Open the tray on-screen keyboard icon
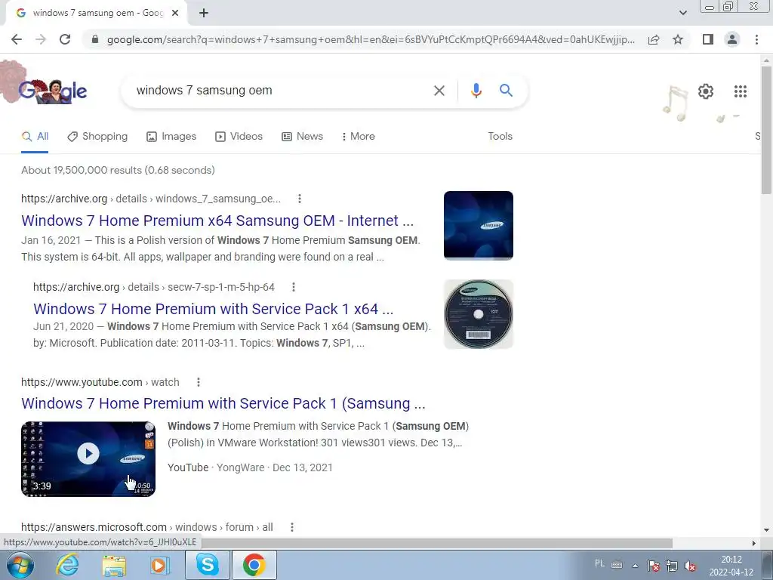Viewport: 773px width, 580px height. tap(617, 565)
